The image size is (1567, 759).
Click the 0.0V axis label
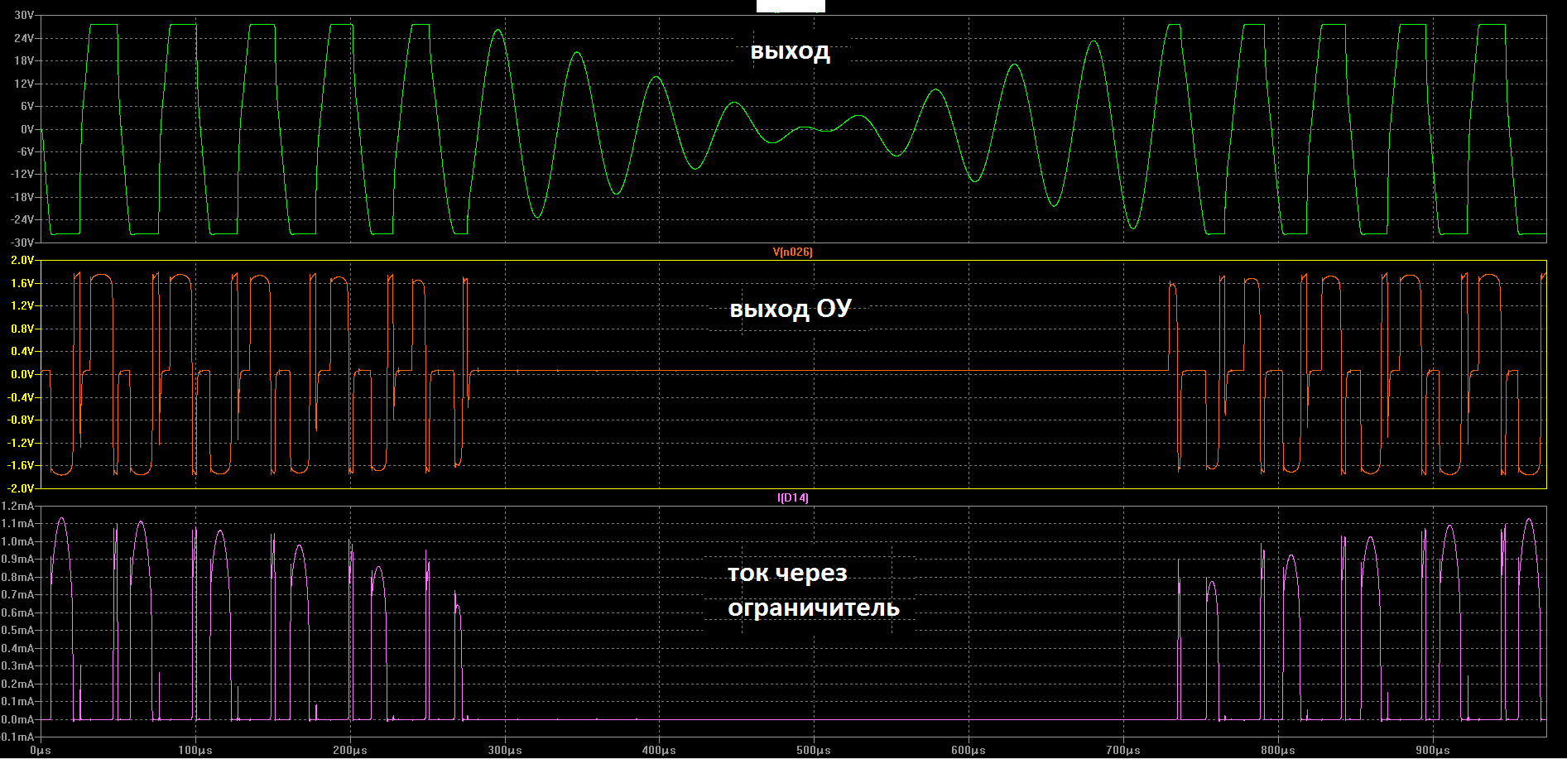[22, 374]
